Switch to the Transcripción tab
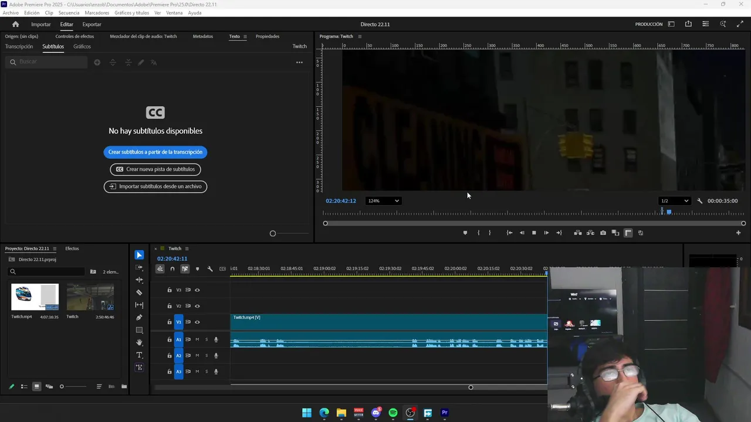 [19, 46]
